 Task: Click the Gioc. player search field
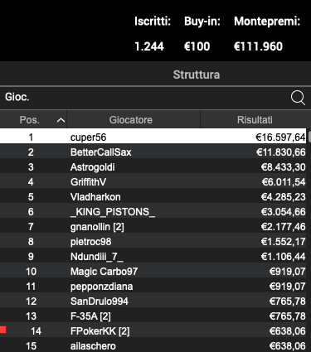click(x=143, y=98)
